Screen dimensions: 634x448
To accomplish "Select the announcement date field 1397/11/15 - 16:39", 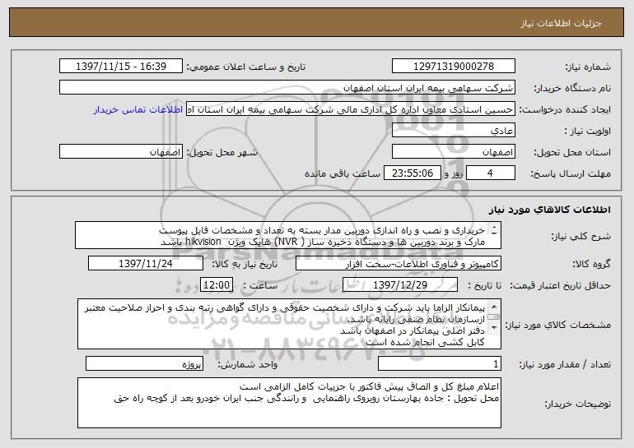I will 121,67.
